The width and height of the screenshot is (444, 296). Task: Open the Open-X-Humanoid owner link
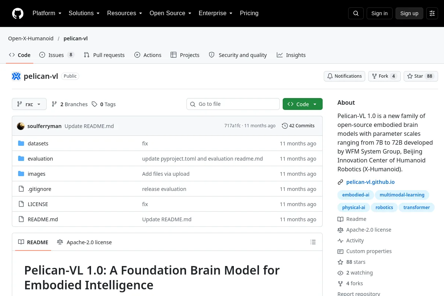pos(31,38)
